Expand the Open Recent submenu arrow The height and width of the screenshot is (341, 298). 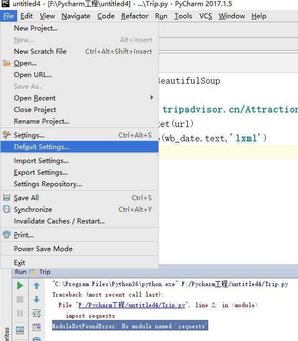(x=152, y=98)
